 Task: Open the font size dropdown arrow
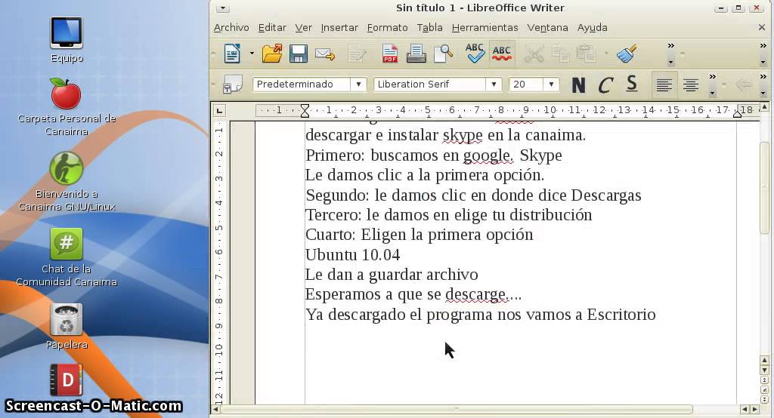tap(551, 85)
